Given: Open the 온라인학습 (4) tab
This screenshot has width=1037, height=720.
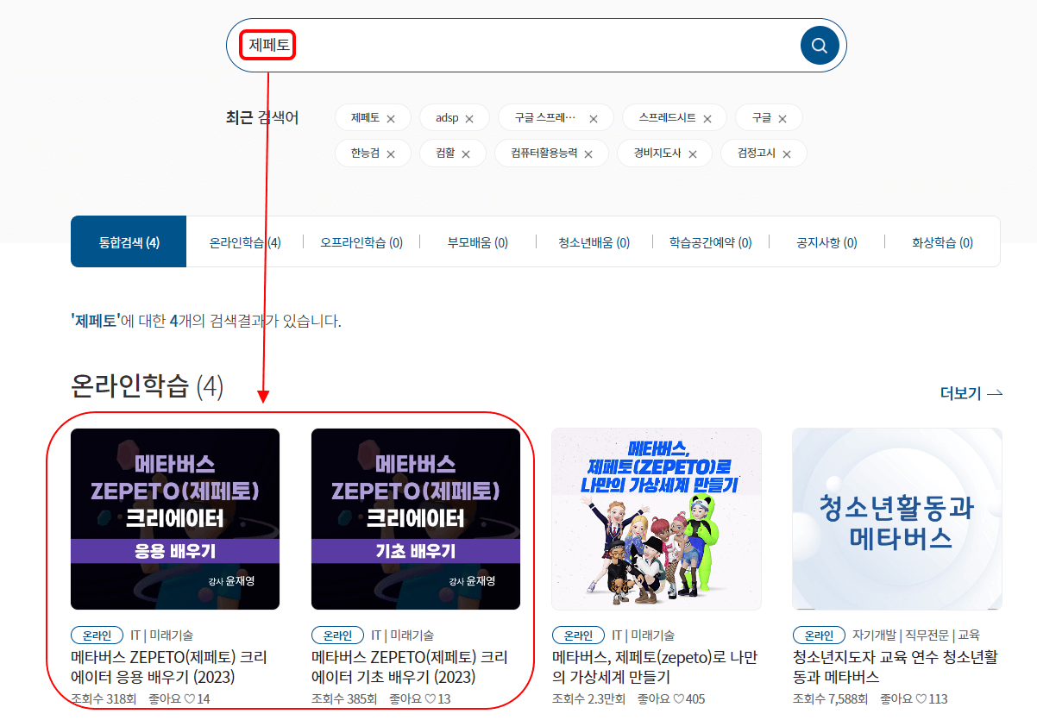Looking at the screenshot, I should (245, 242).
